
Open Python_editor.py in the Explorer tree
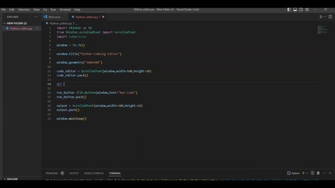pyautogui.click(x=21, y=29)
